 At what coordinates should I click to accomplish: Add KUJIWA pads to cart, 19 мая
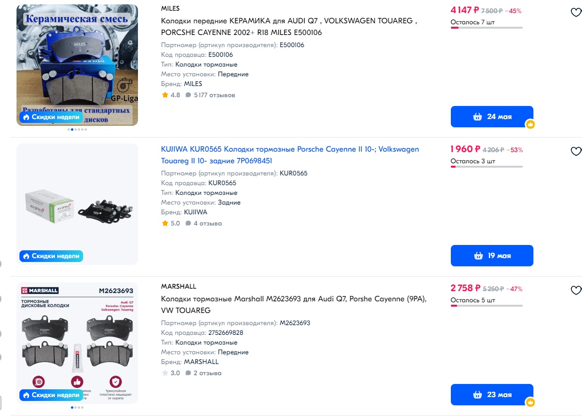492,256
